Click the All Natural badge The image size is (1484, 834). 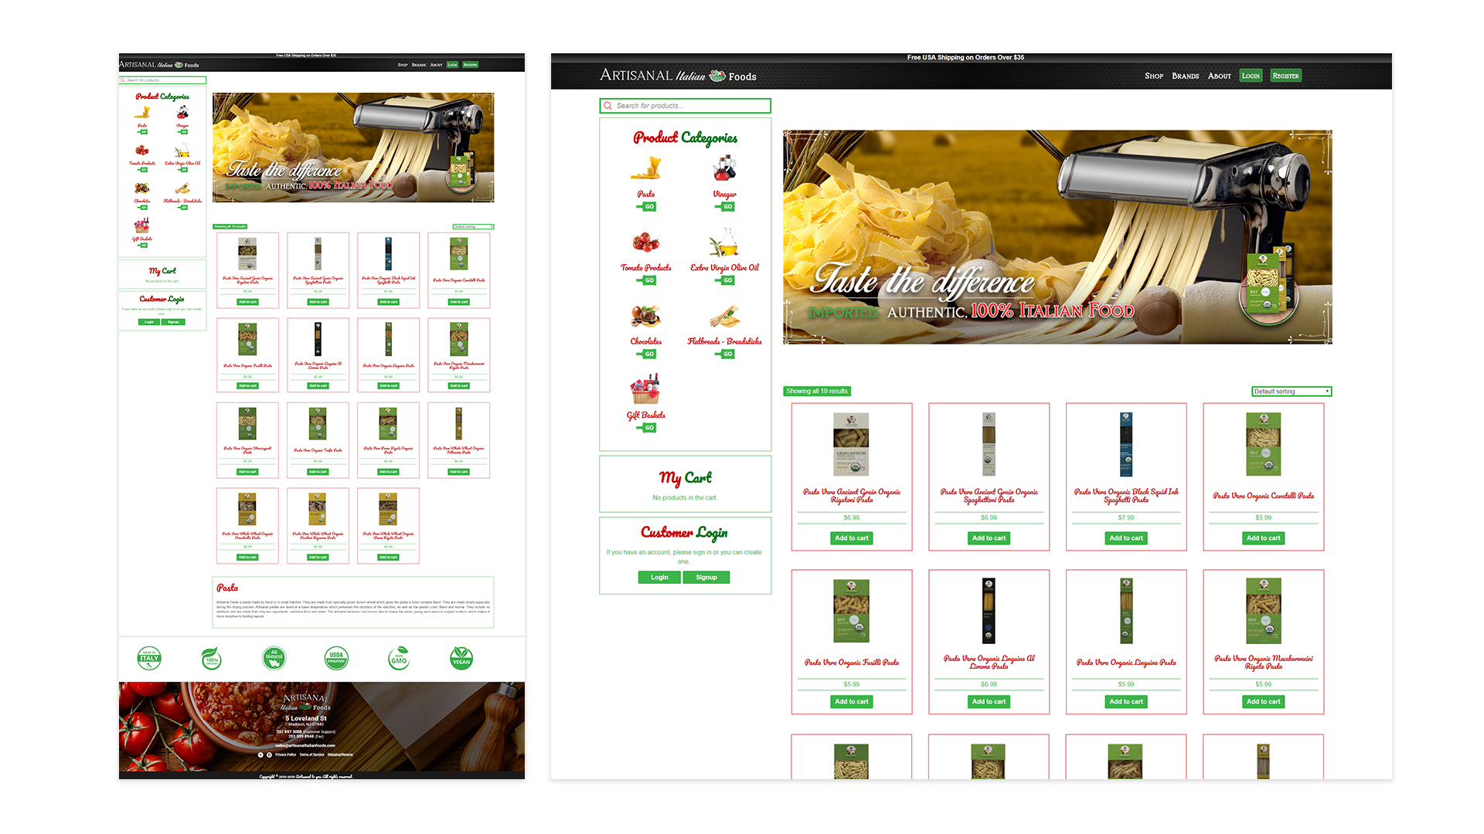click(274, 658)
